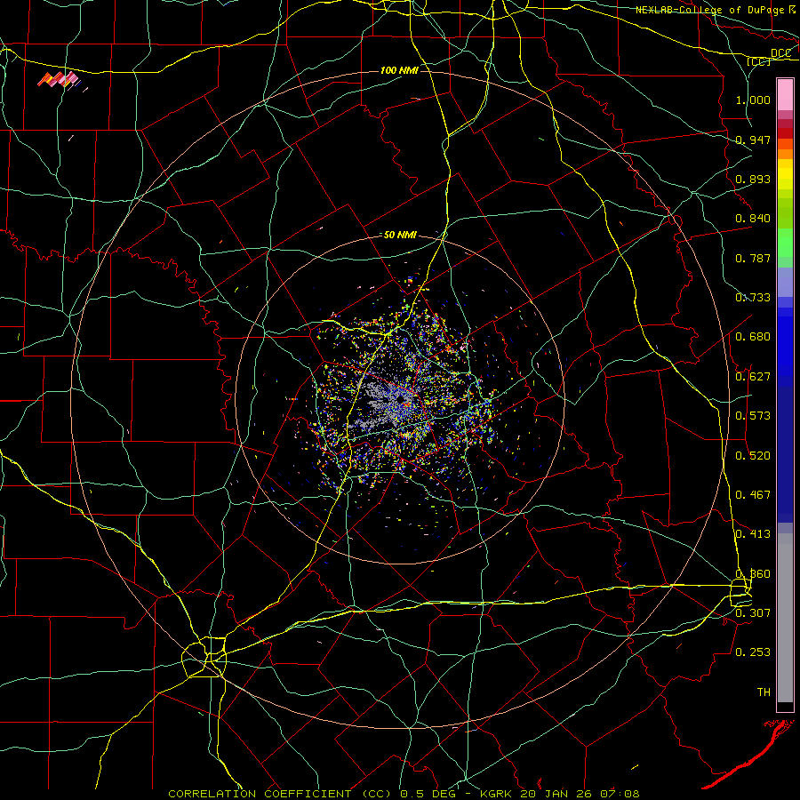This screenshot has width=800, height=800.
Task: Click the 50 NMI range ring label
Action: (x=400, y=235)
